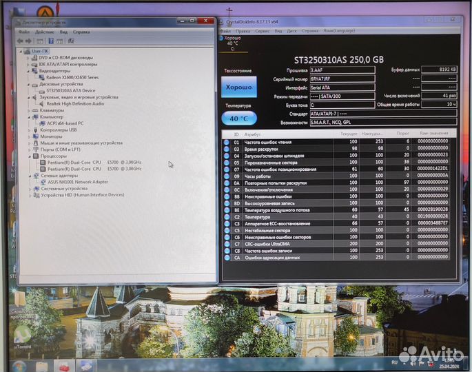Click the 40 °C temperature button
Screen dimensions: 472x372
[239, 118]
